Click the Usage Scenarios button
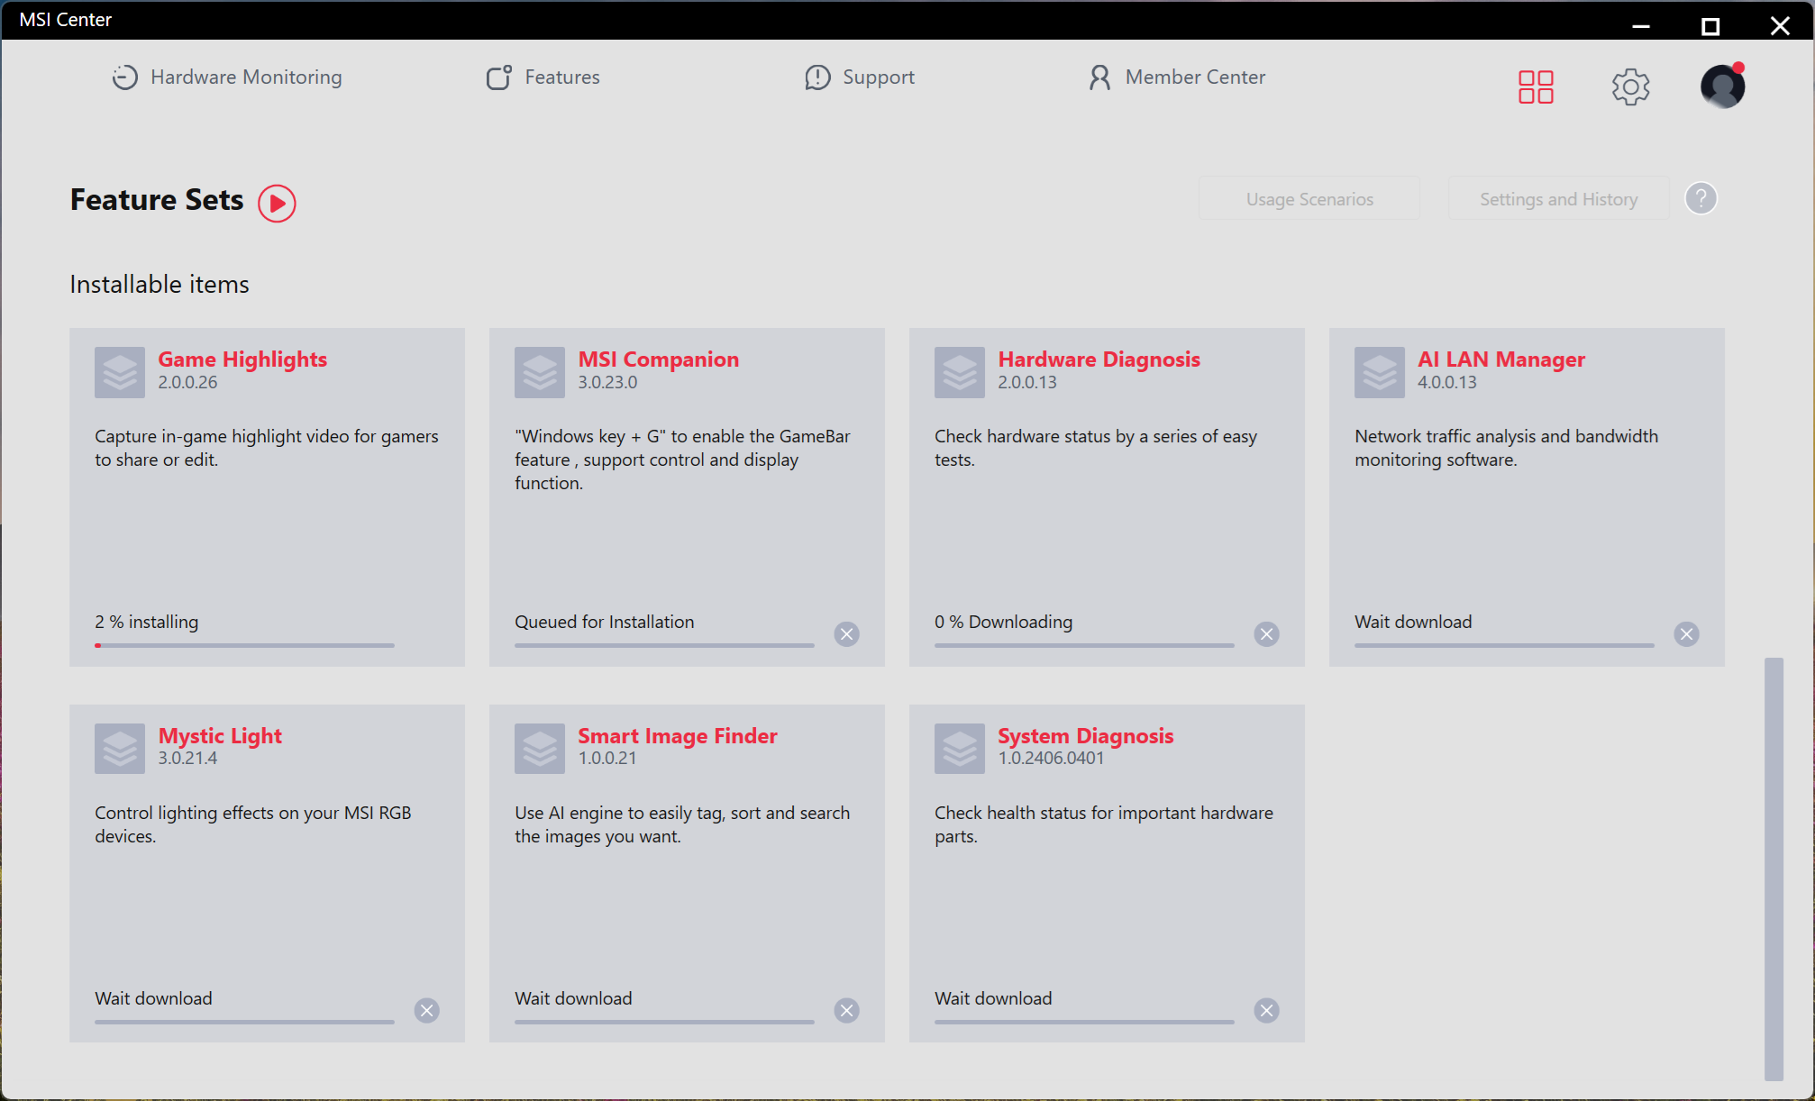The image size is (1815, 1101). tap(1309, 199)
